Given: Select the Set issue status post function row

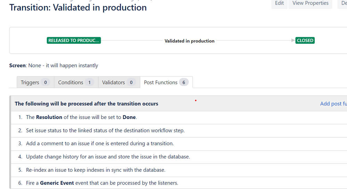Looking at the screenshot, I should click(x=179, y=131).
